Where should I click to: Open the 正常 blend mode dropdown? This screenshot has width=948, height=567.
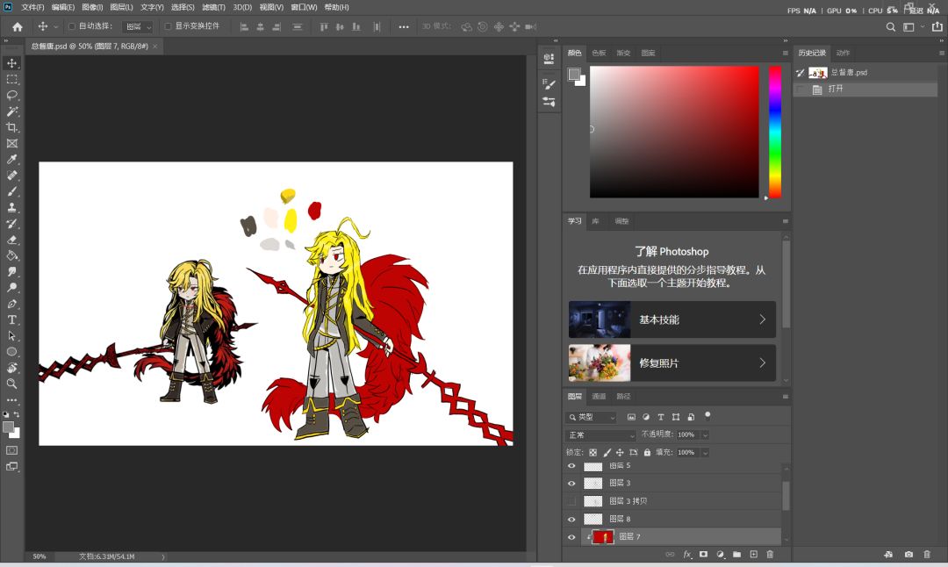(x=601, y=435)
